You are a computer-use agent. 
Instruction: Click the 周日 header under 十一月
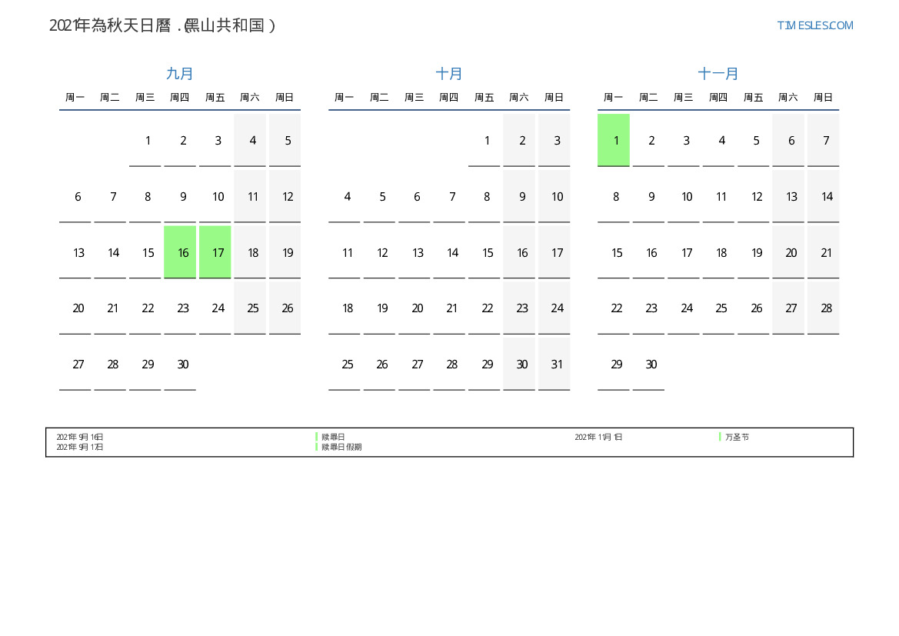(x=823, y=98)
